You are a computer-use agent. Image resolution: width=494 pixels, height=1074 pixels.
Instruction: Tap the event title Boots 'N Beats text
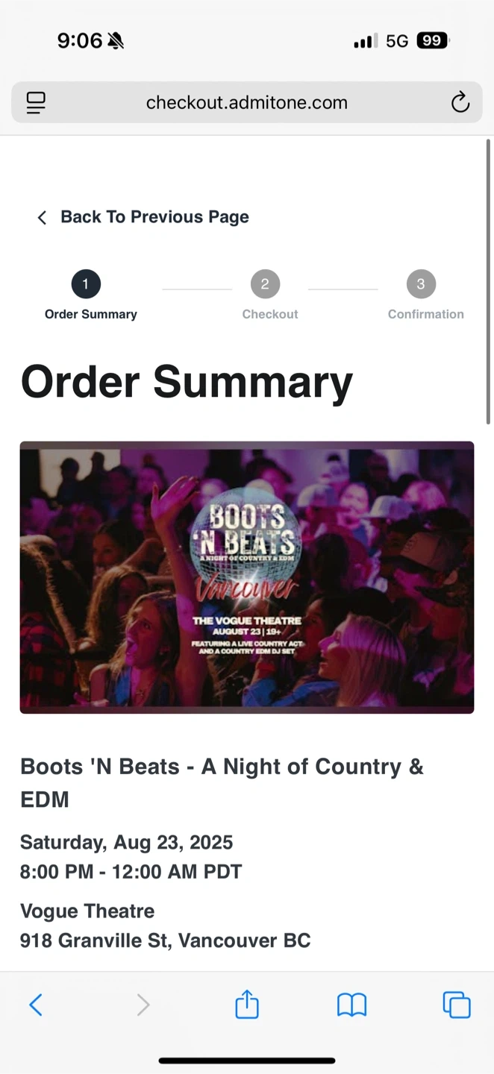[x=222, y=782]
